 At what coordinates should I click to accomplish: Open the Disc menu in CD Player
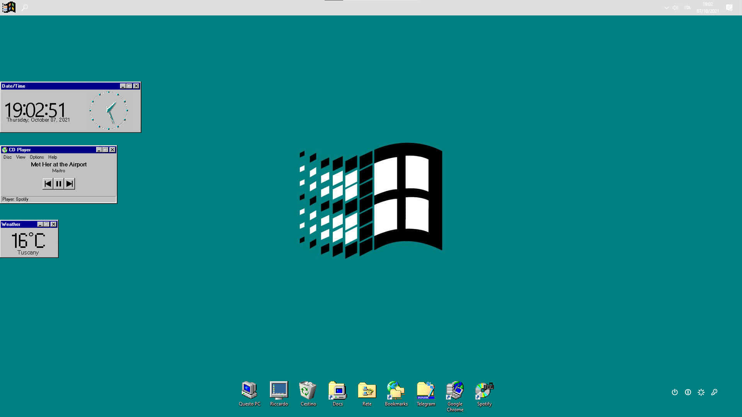pos(7,157)
